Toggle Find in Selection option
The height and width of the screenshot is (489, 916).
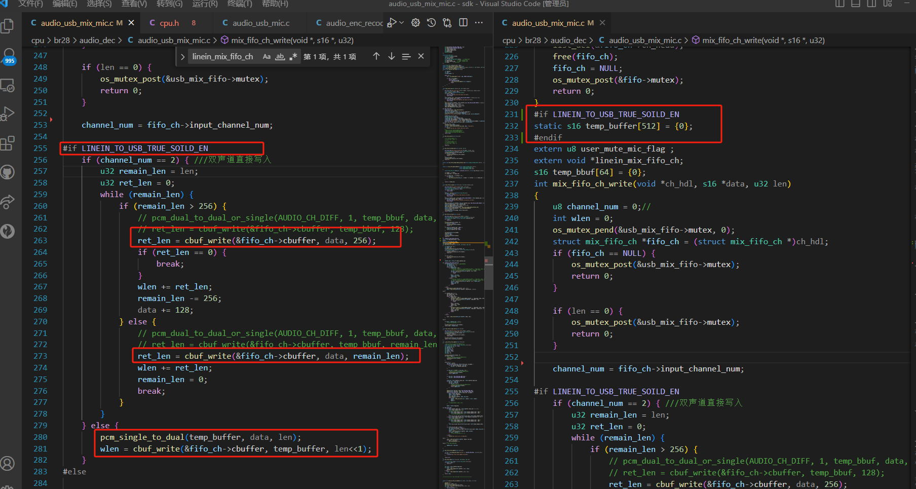(406, 56)
